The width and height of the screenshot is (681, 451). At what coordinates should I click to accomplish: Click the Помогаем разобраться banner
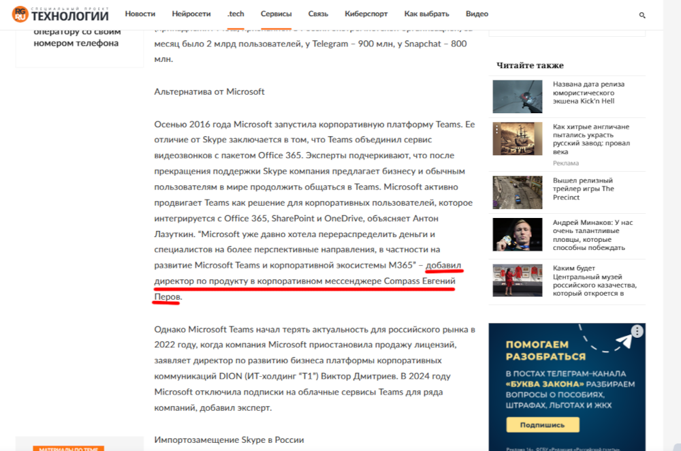coord(567,387)
